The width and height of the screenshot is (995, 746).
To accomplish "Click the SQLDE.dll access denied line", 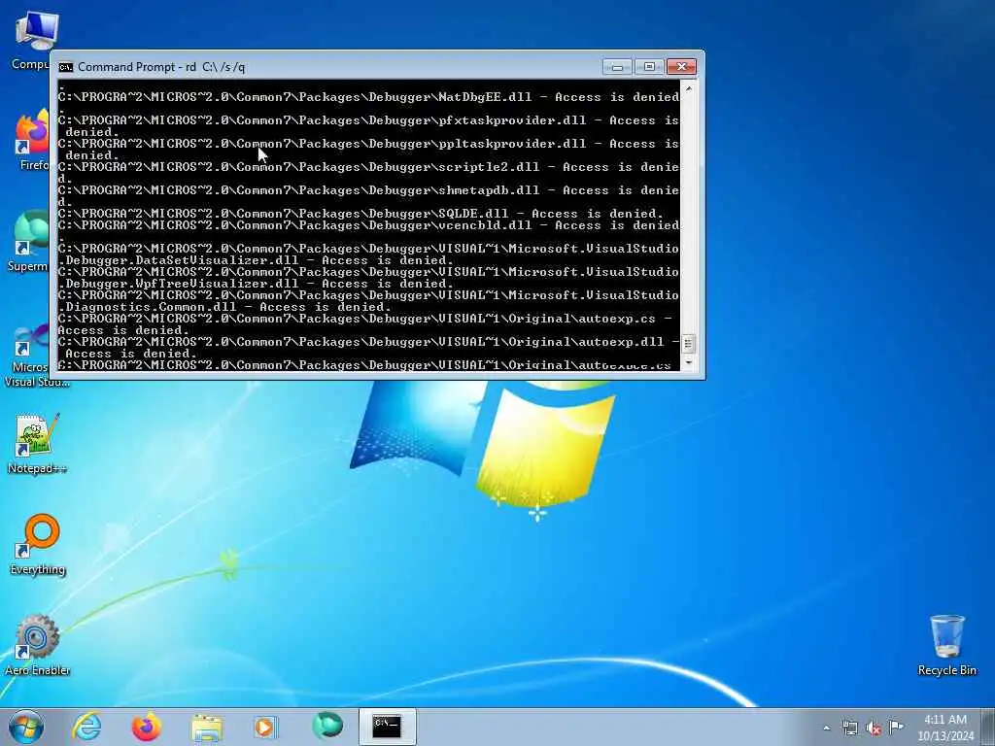I will pos(360,214).
